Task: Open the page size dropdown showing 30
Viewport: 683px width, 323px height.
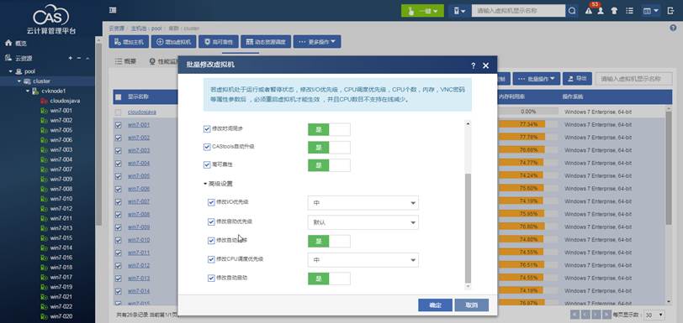Action: (654, 315)
